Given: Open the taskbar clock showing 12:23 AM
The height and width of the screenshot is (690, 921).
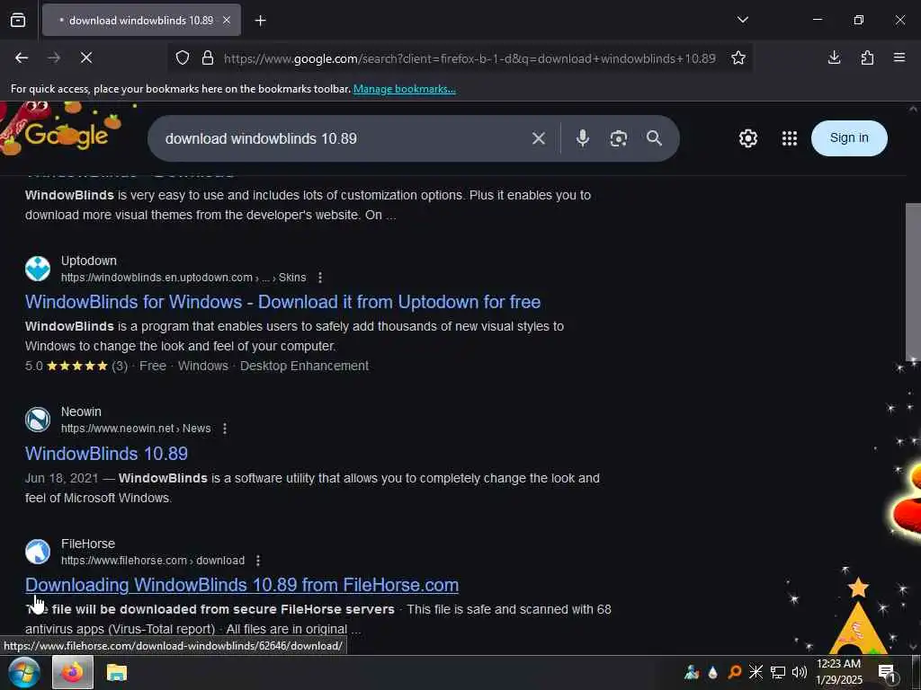Looking at the screenshot, I should click(x=839, y=672).
